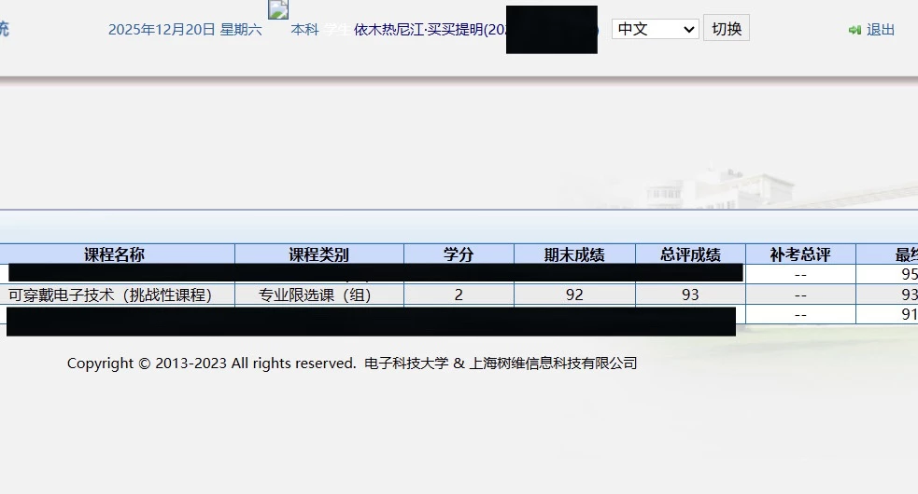Click the 课程类别 column header
This screenshot has width=918, height=494.
point(319,254)
